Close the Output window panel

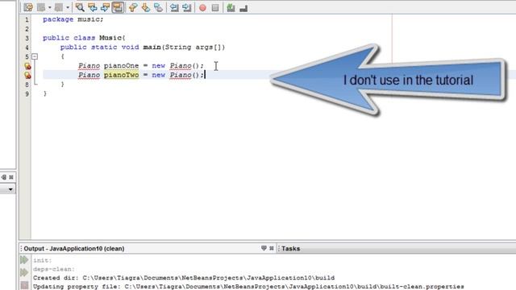[272, 248]
